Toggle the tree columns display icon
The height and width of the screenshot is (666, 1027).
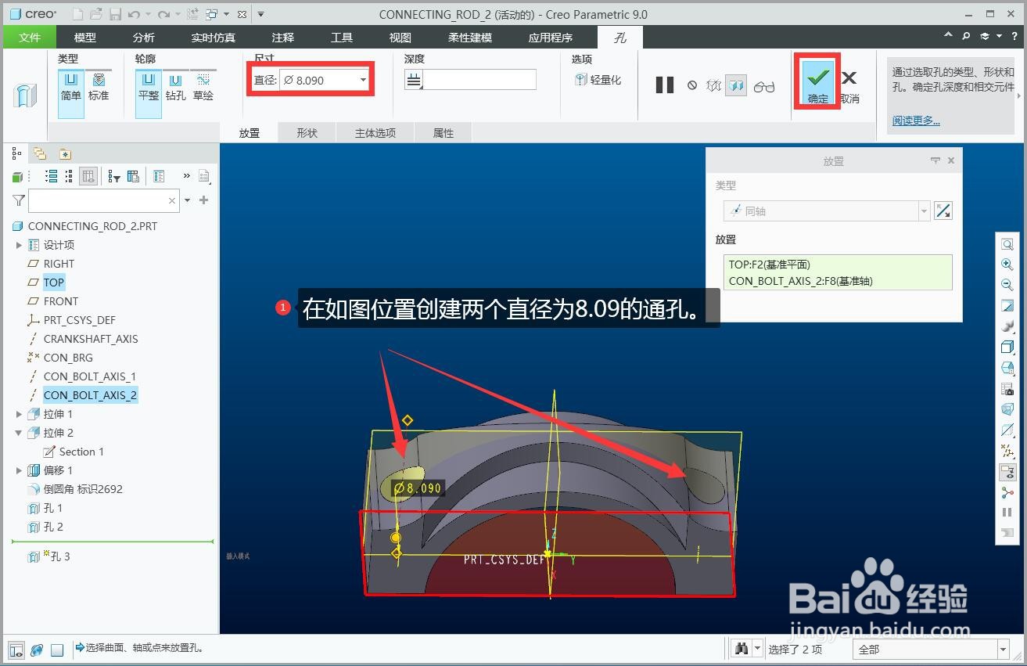[88, 176]
